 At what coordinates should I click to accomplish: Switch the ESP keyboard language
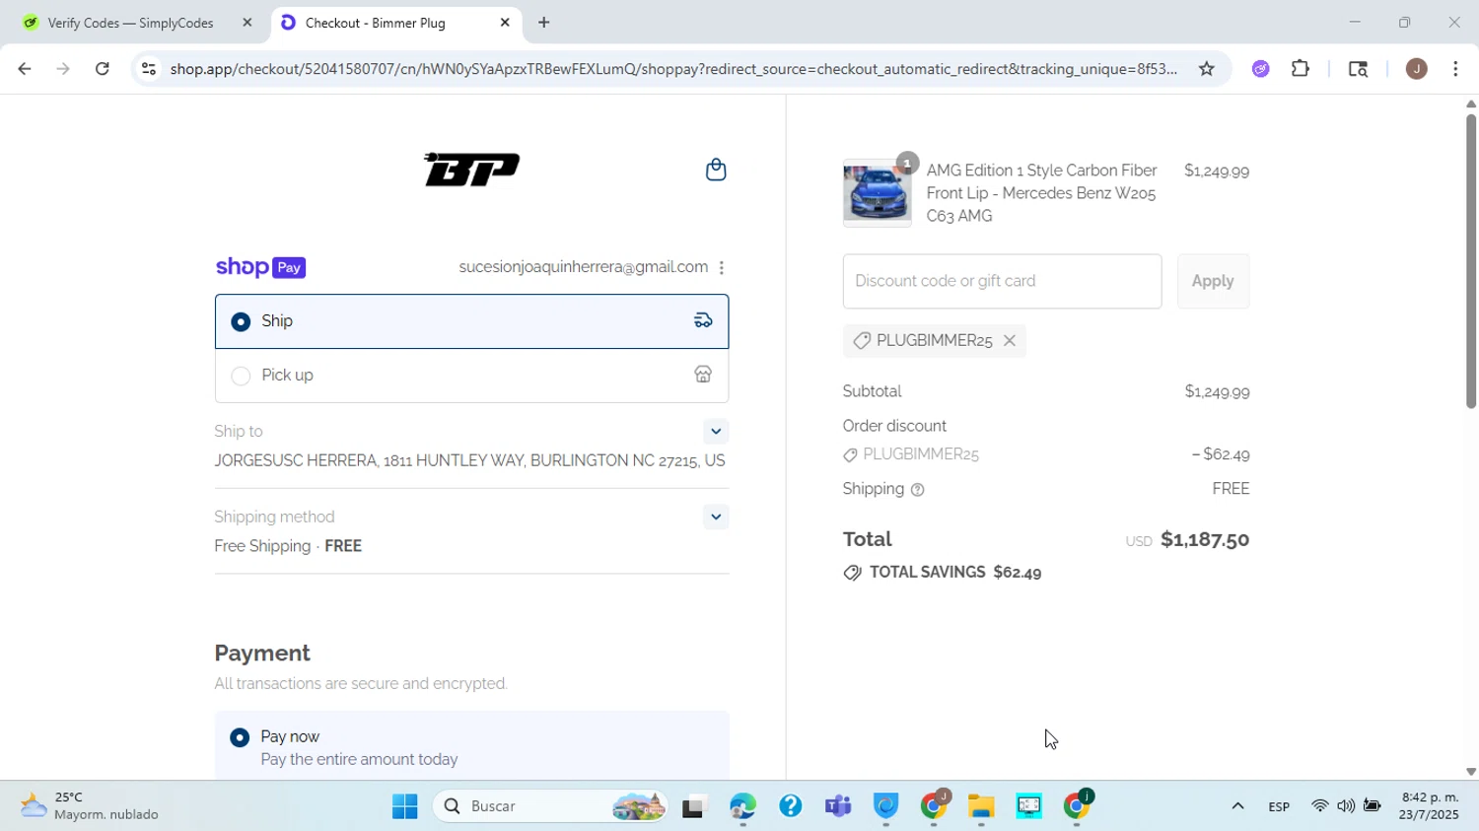(x=1279, y=806)
